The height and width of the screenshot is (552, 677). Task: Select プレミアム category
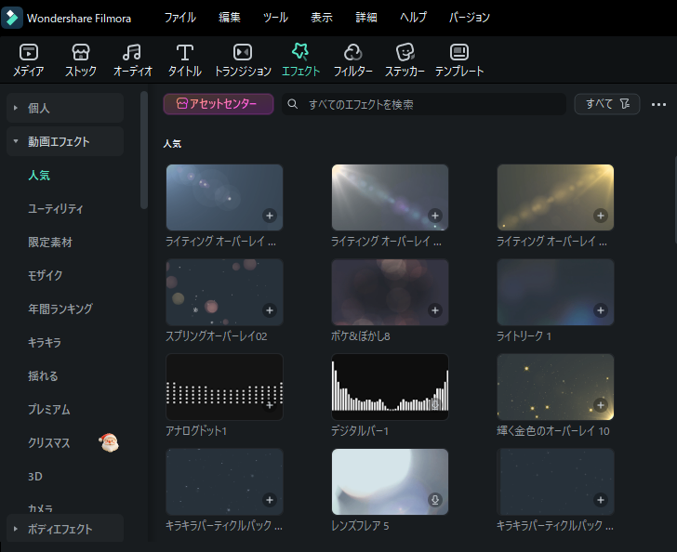[x=48, y=410]
